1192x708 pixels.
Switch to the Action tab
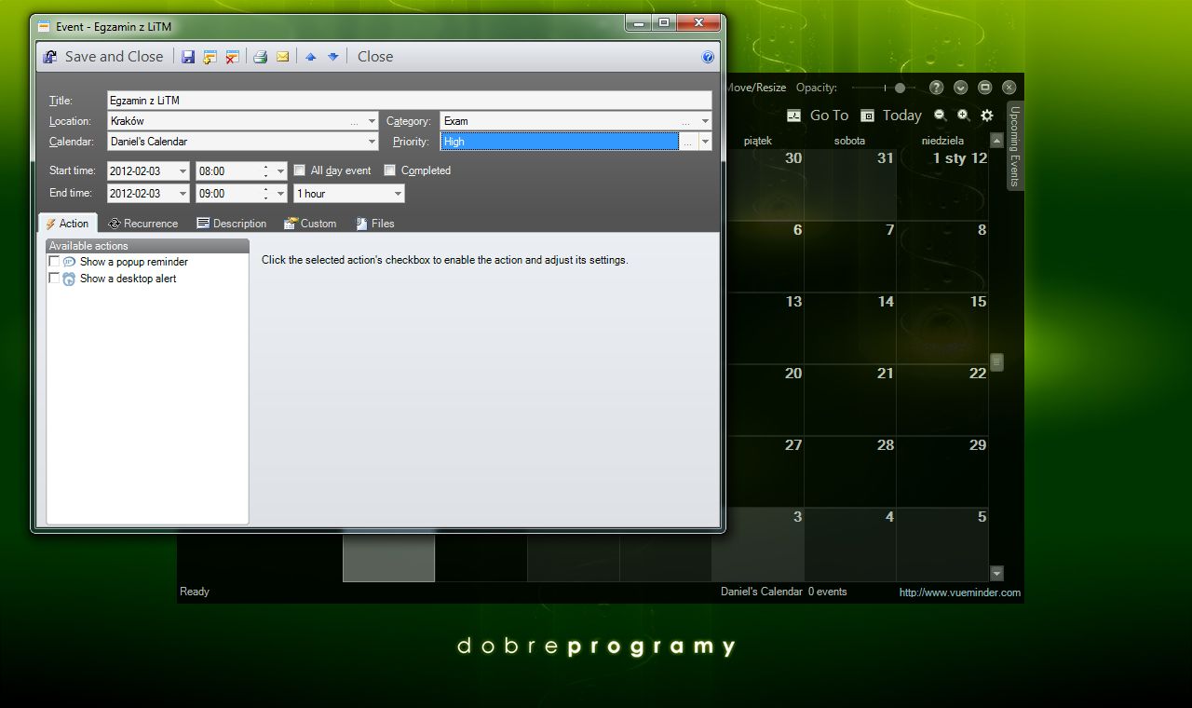[x=67, y=224]
